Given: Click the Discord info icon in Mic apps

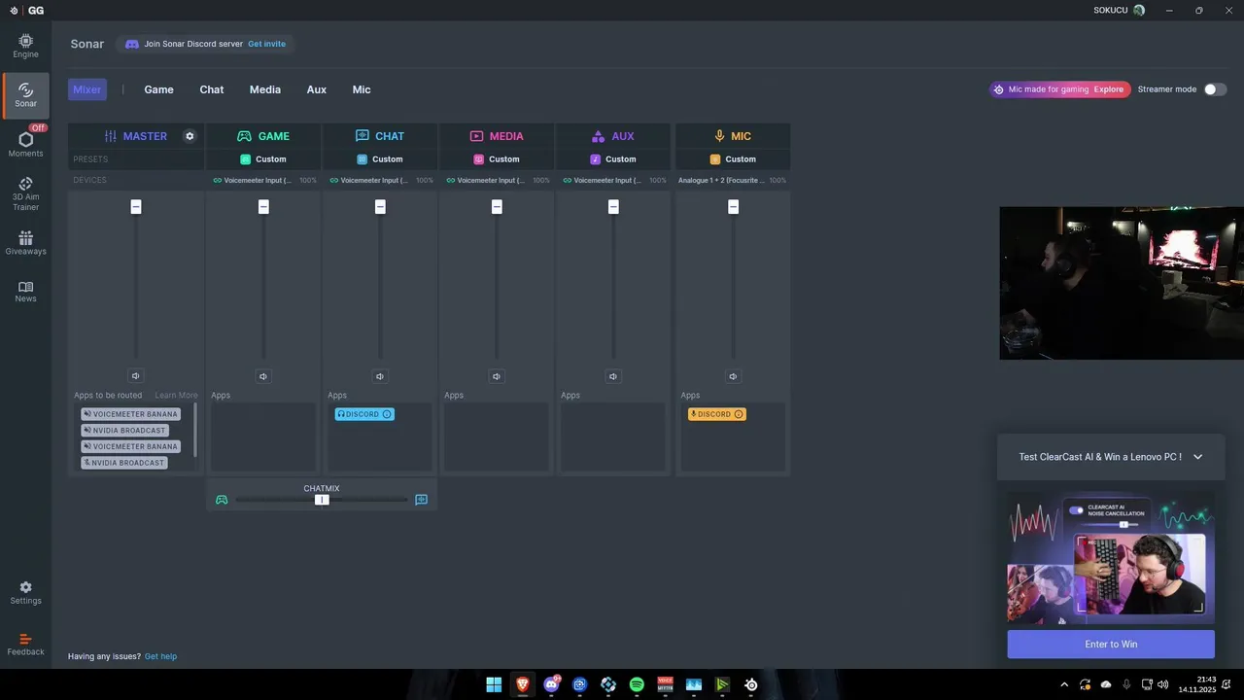Looking at the screenshot, I should coord(739,414).
